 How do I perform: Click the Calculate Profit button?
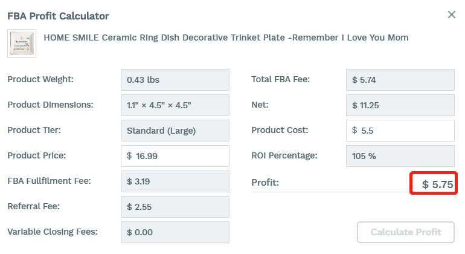click(x=406, y=232)
